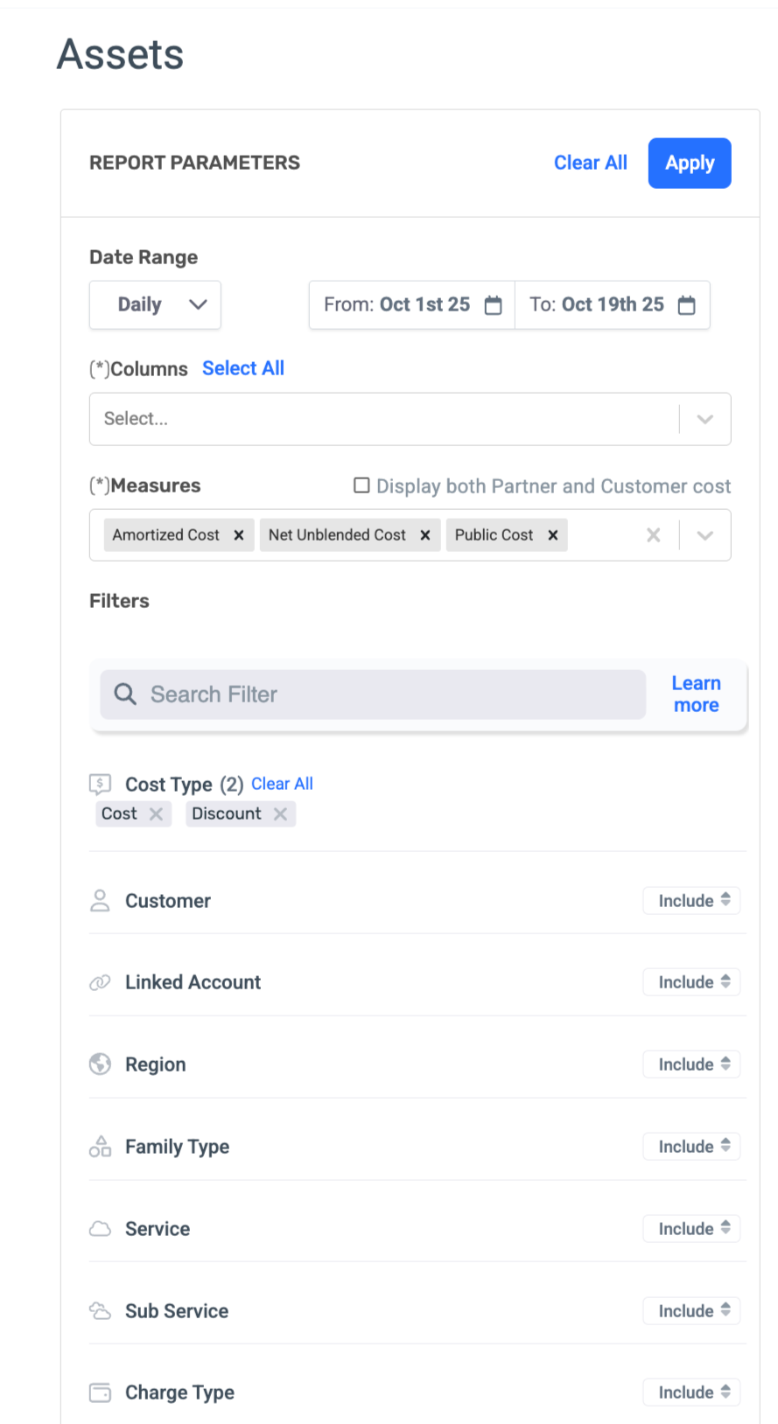Expand the Linked Account filter row
Viewport: 778px width, 1424px height.
coord(193,982)
